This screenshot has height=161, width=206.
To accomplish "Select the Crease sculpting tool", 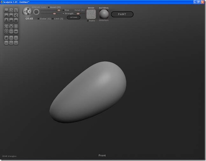I will pyautogui.click(x=6, y=10).
